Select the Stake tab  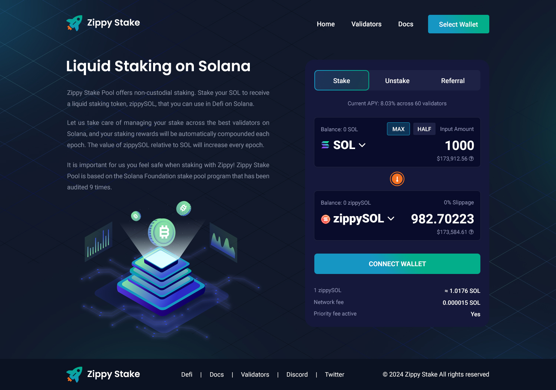point(341,80)
